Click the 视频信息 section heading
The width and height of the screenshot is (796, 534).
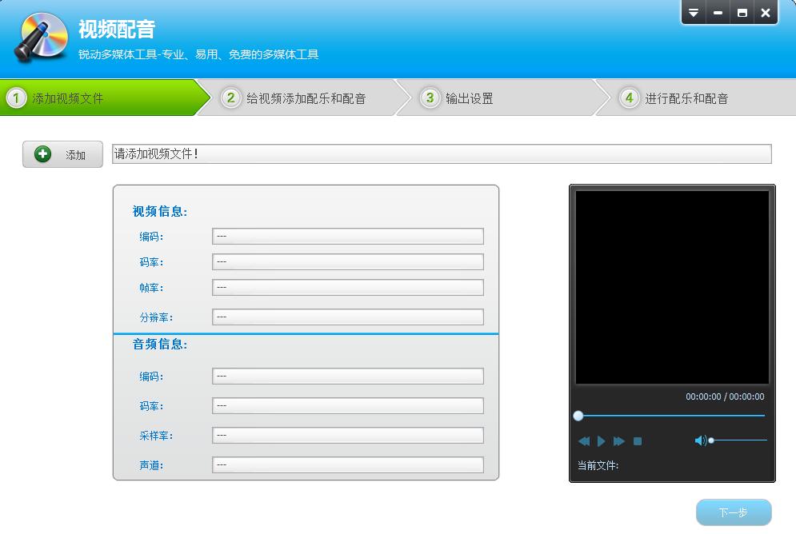tap(160, 212)
